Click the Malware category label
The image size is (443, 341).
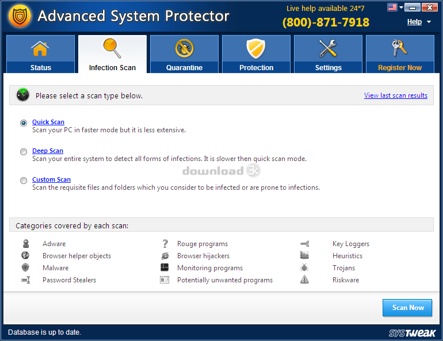click(55, 268)
